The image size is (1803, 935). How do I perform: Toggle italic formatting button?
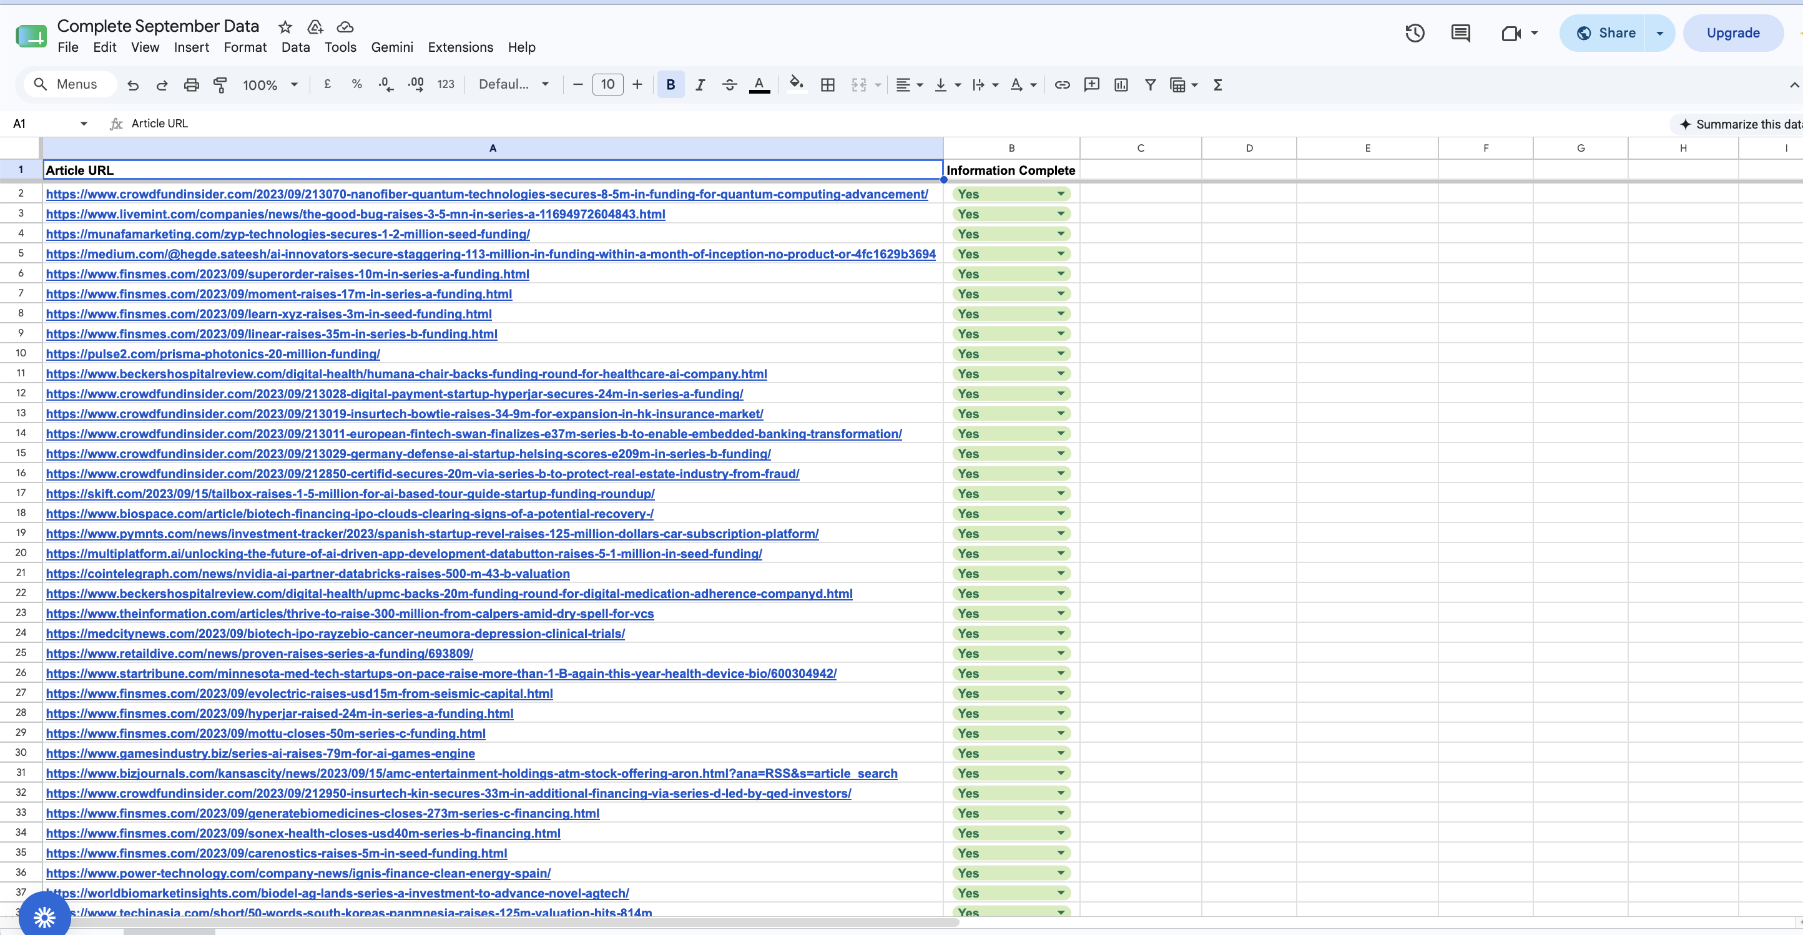[700, 85]
